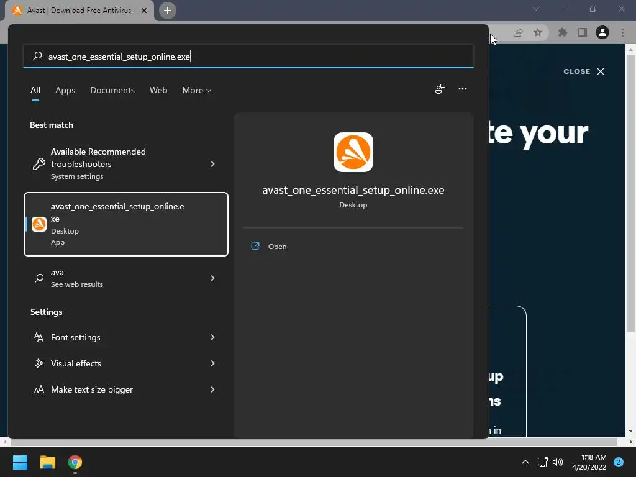
Task: Close the Avast browser tab
Action: tap(144, 11)
